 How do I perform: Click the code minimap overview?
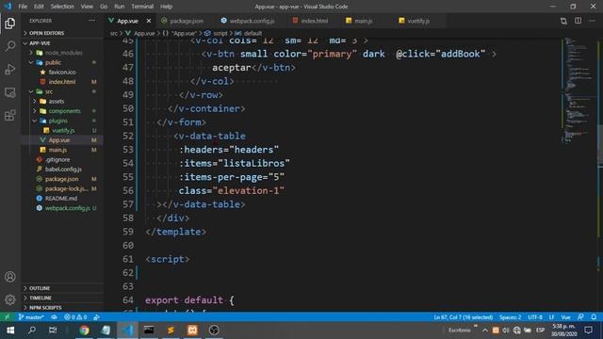click(x=579, y=90)
